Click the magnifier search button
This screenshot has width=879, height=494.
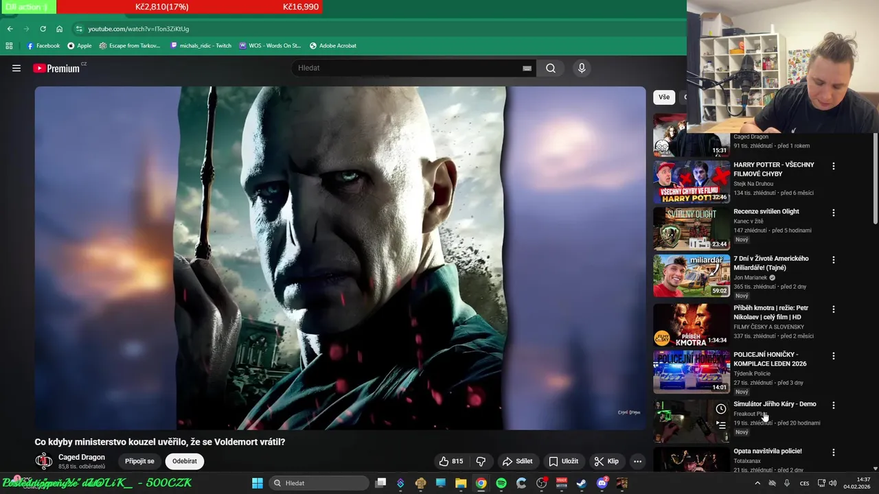[x=551, y=68]
